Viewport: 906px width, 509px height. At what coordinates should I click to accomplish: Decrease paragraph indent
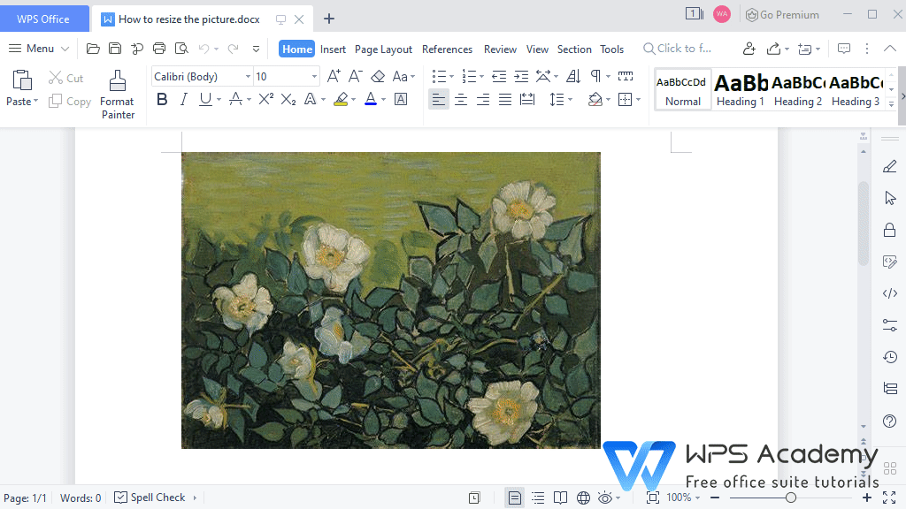tap(499, 76)
